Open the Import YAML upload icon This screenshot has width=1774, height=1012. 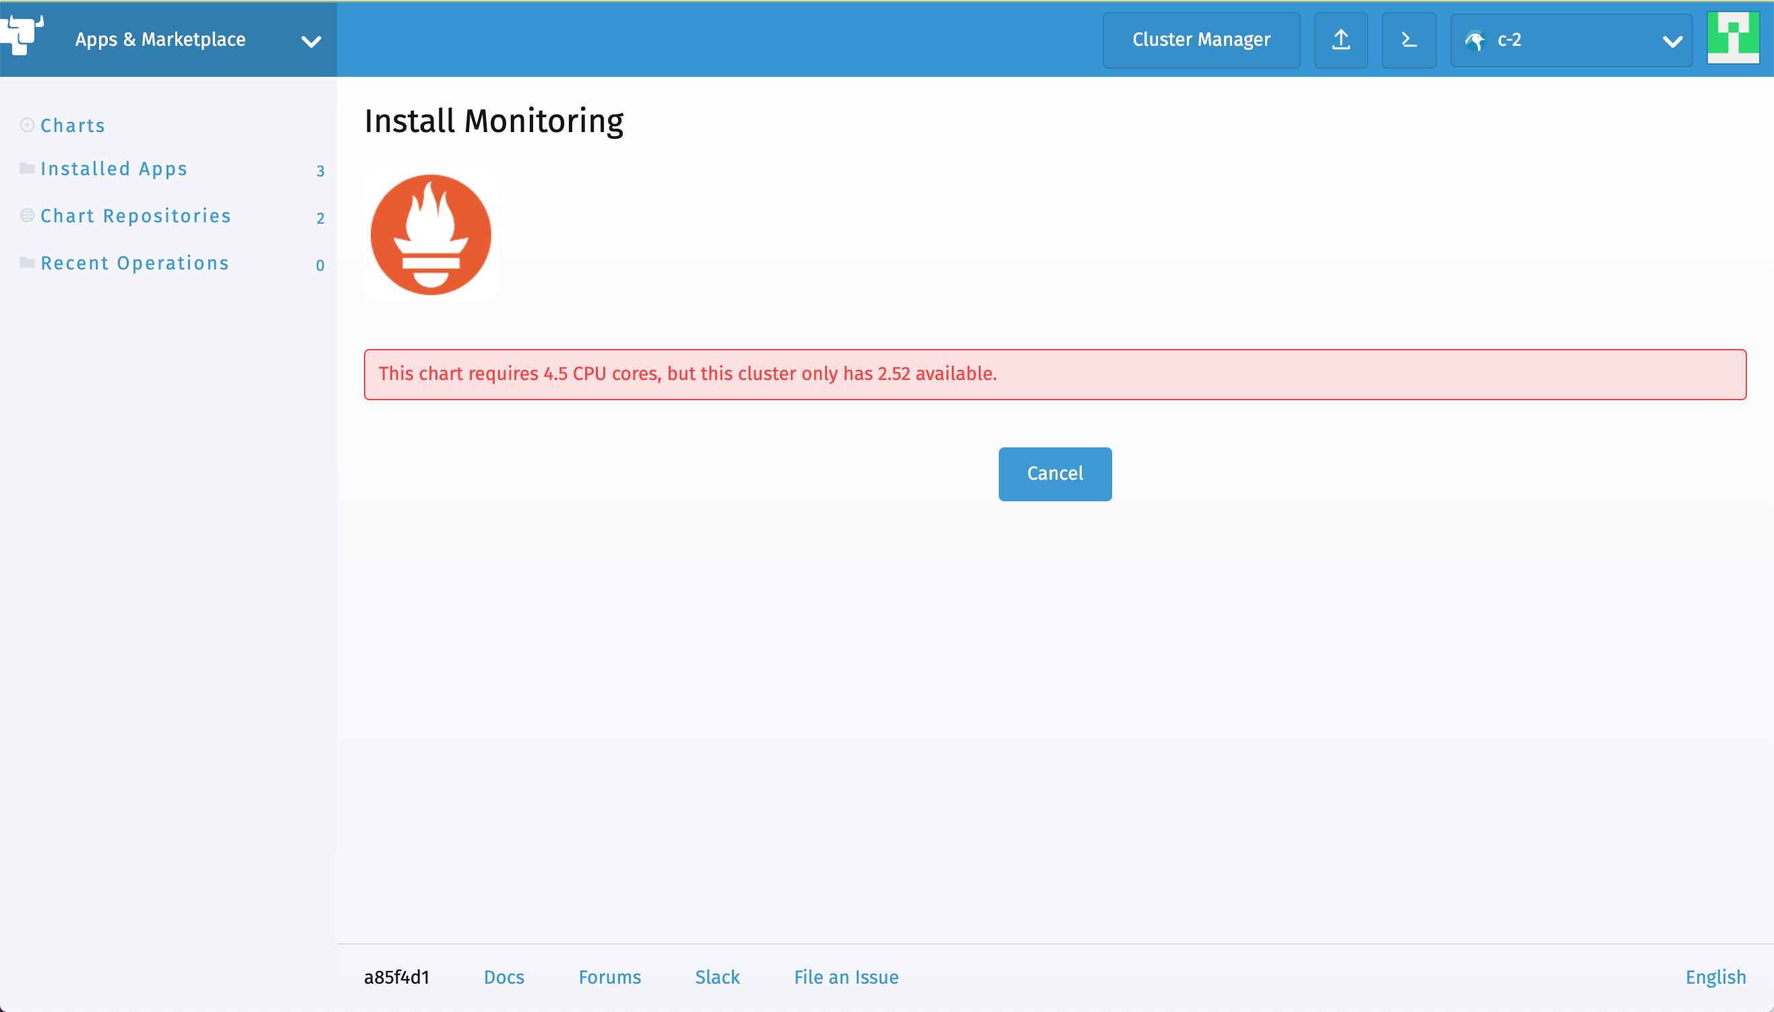[x=1340, y=40]
